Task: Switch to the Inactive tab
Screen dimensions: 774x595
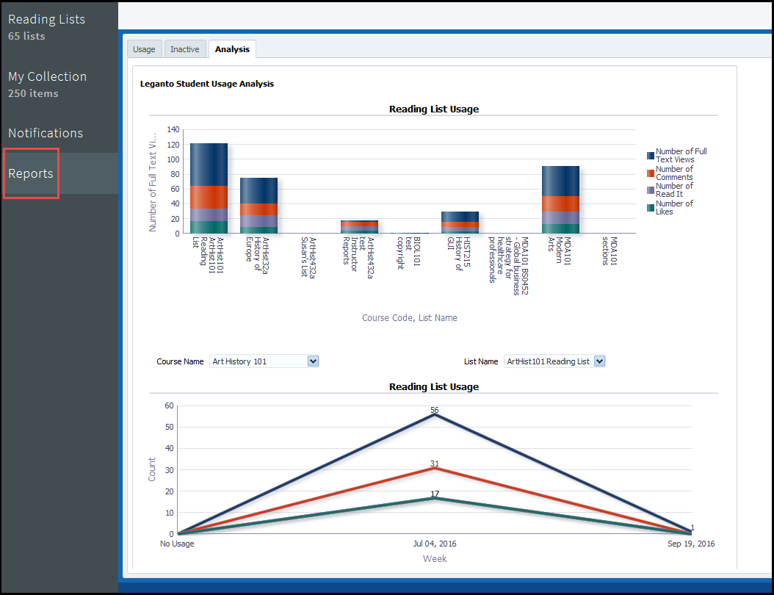Action: 184,49
